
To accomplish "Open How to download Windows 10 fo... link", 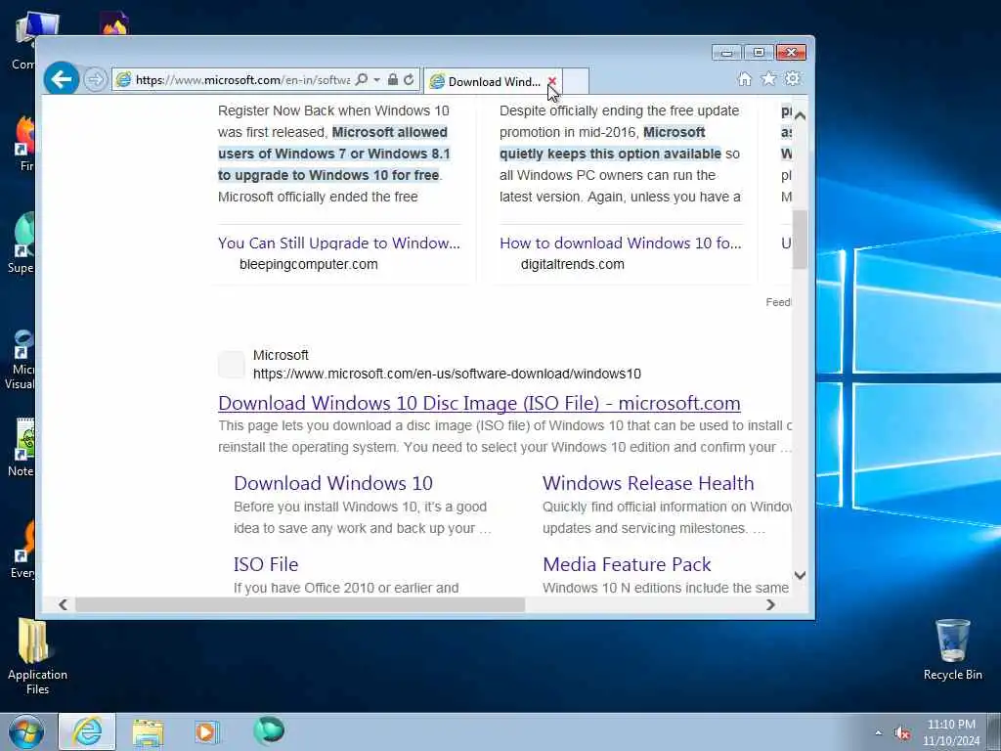I will point(621,243).
